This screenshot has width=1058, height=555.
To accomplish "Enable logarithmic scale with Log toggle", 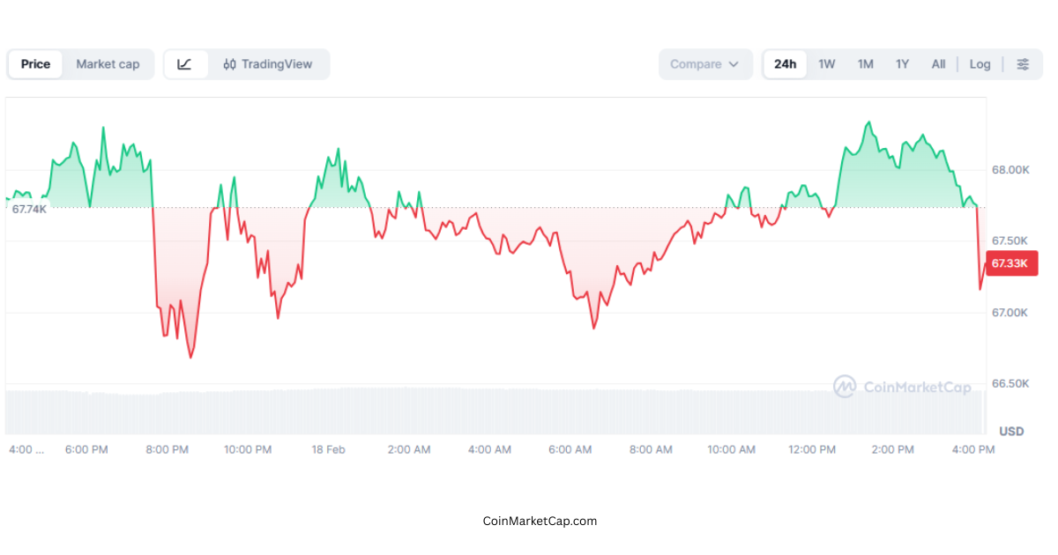I will point(980,63).
